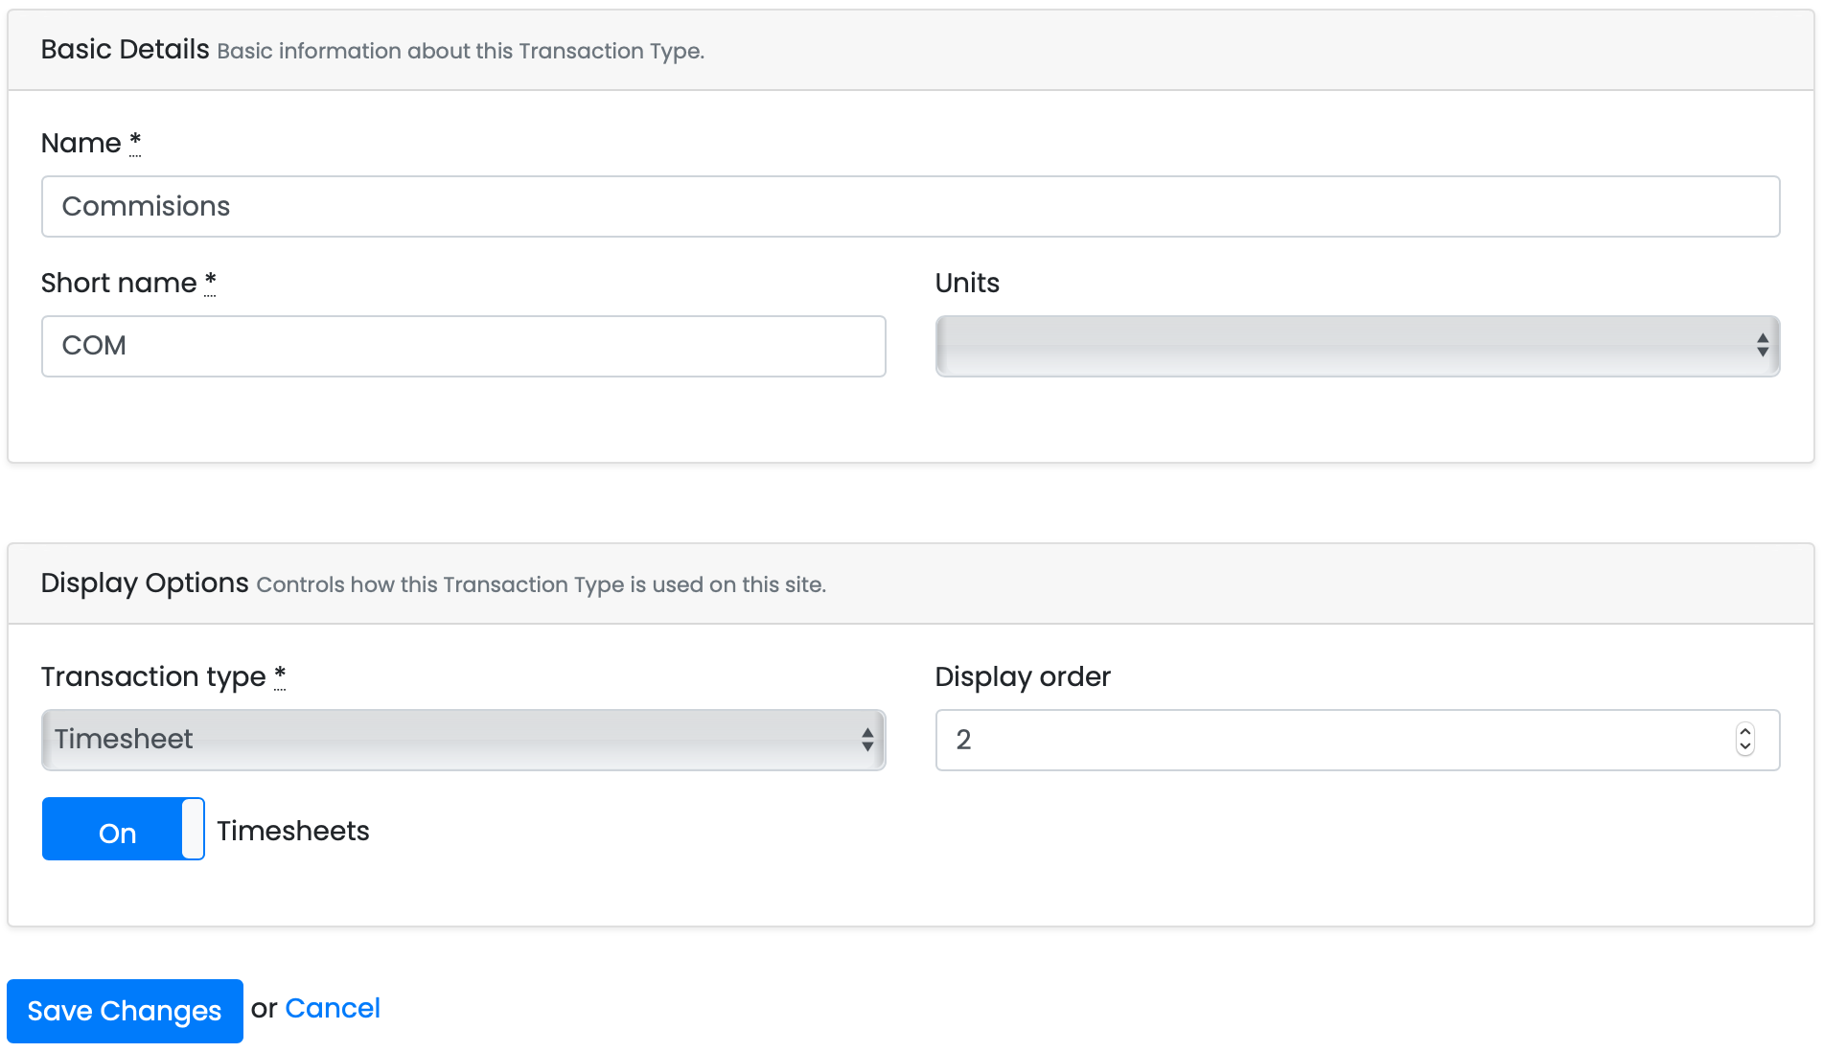The height and width of the screenshot is (1052, 1823).
Task: Click the Units field label
Action: 967,284
